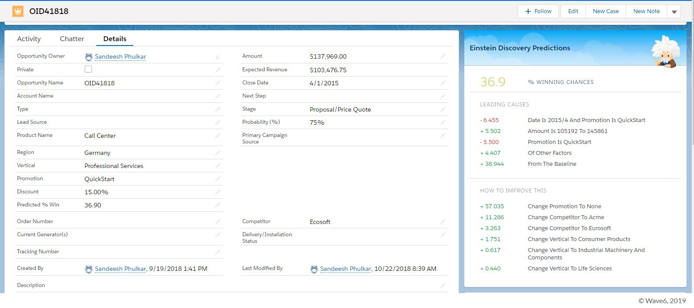The image size is (694, 308).
Task: Click pencil icon for Private field
Action: pos(217,70)
